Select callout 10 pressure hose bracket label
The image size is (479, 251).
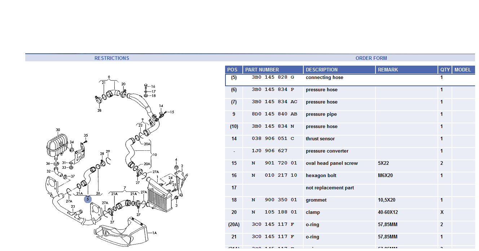pyautogui.click(x=155, y=155)
